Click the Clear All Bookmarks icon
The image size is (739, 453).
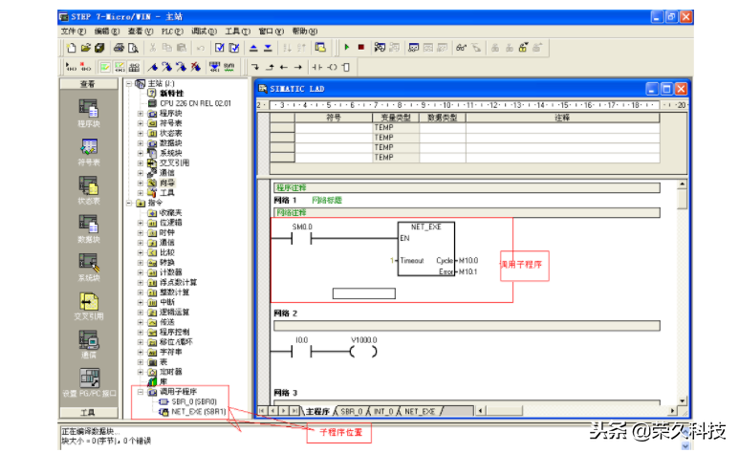pyautogui.click(x=196, y=67)
